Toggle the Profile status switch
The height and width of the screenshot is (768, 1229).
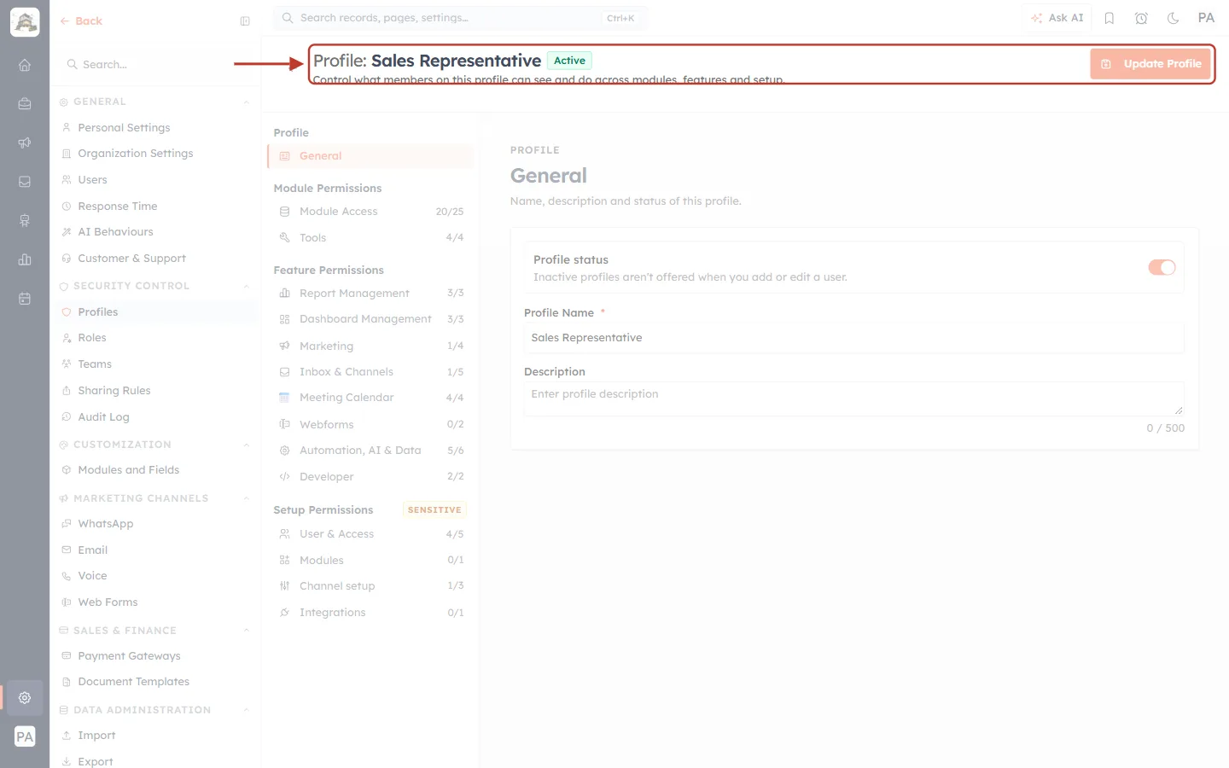coord(1162,267)
